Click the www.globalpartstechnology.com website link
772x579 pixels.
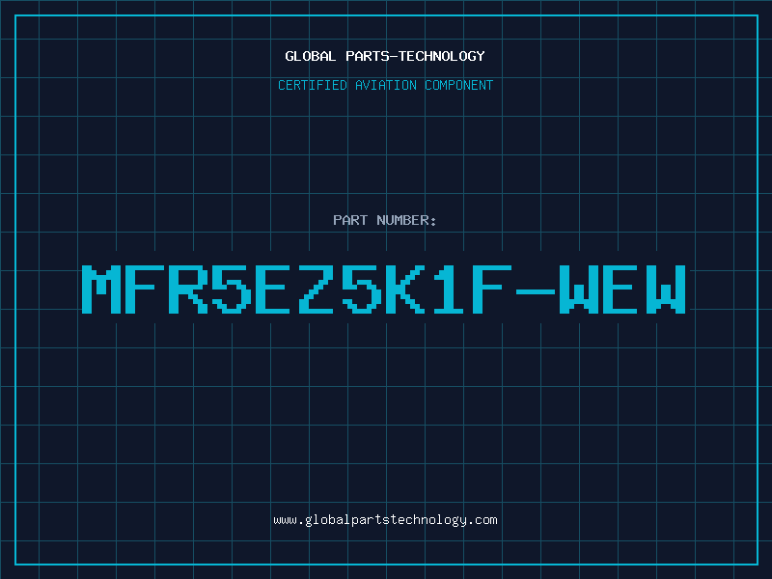[x=385, y=520]
